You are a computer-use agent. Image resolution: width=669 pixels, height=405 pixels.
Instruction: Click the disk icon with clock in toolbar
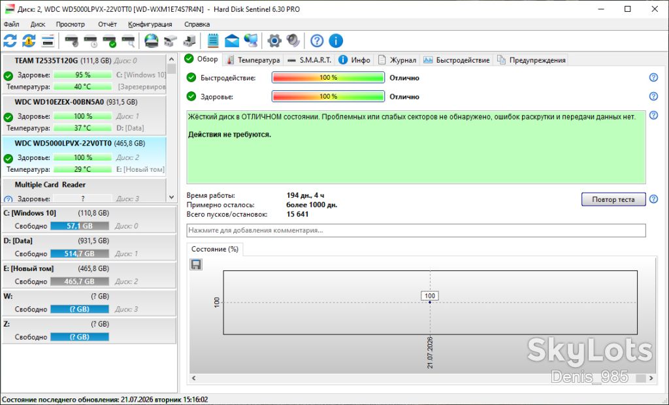pos(90,41)
